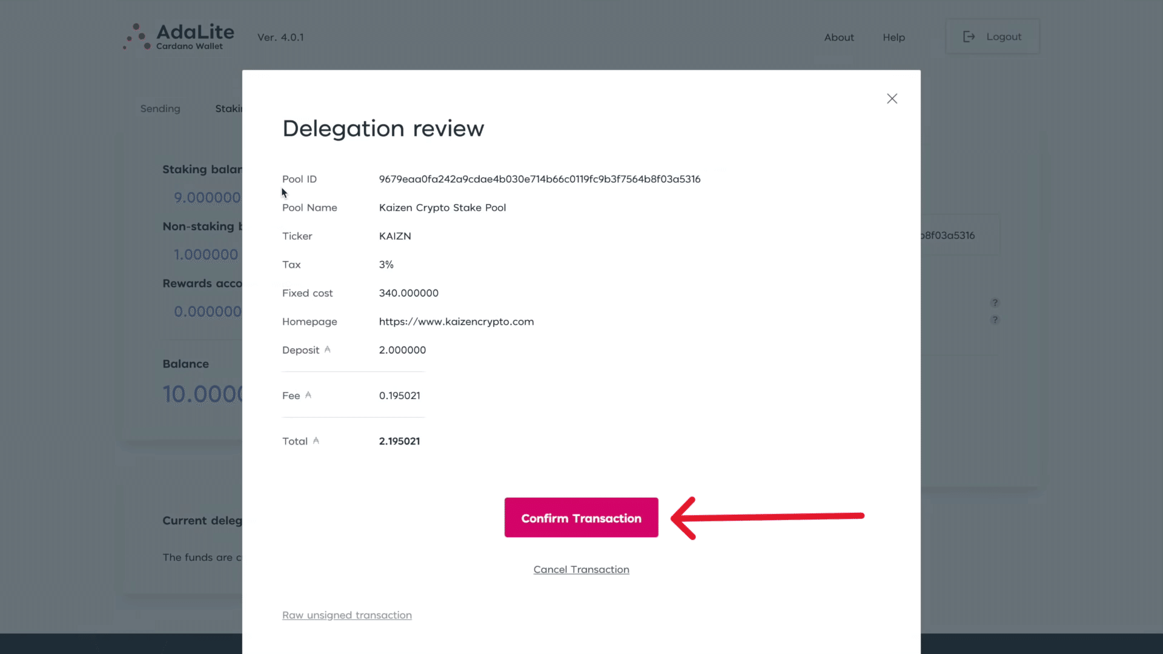Click the Confirm Transaction button

click(581, 518)
